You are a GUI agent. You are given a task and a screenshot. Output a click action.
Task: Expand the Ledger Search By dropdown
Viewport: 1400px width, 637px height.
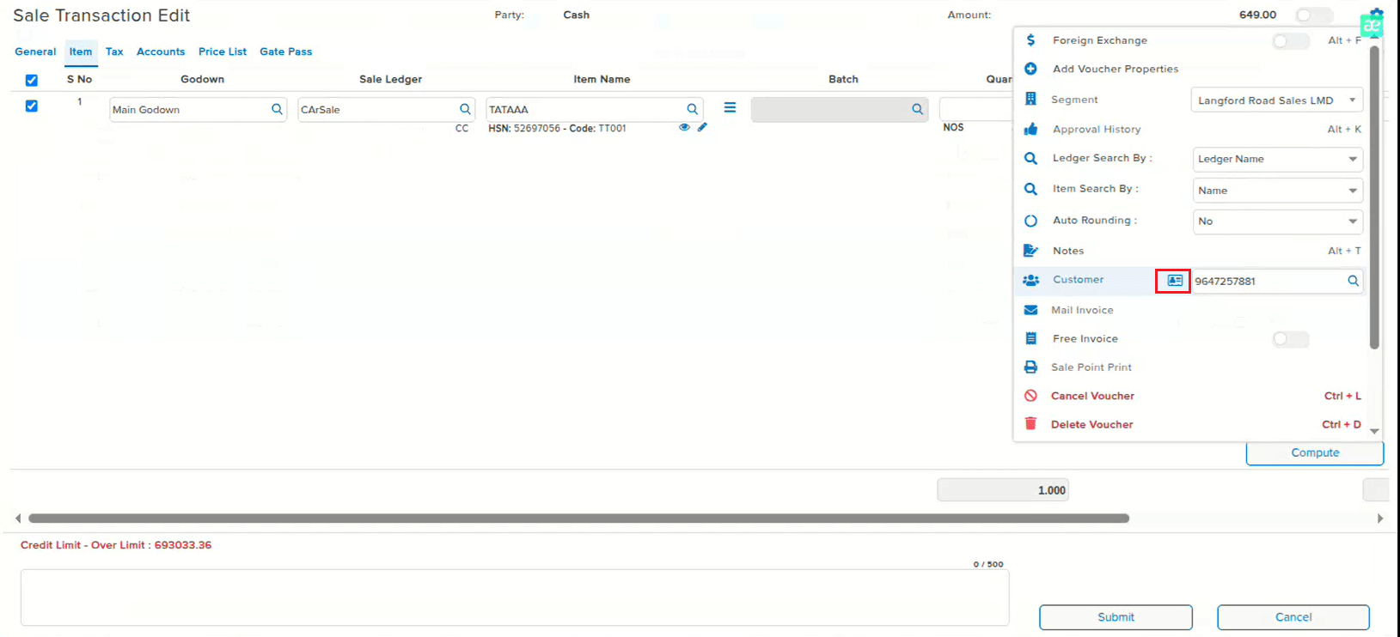(x=1277, y=159)
